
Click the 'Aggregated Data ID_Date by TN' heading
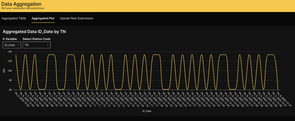[x=34, y=32]
